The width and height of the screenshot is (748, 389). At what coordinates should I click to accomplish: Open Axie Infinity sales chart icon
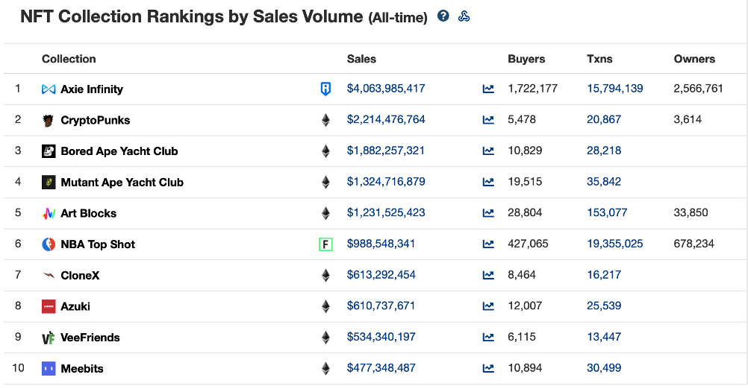pyautogui.click(x=488, y=89)
